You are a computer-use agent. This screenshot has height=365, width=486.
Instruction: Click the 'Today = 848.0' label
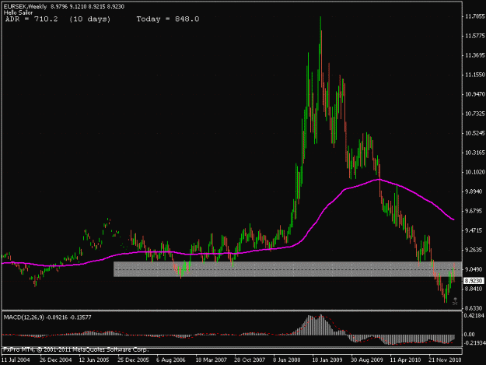[x=168, y=19]
